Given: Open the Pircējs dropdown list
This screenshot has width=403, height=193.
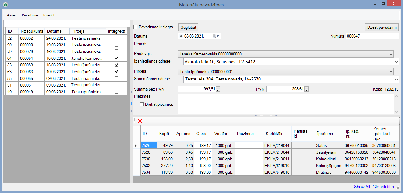Looking at the screenshot, I should [x=391, y=72].
